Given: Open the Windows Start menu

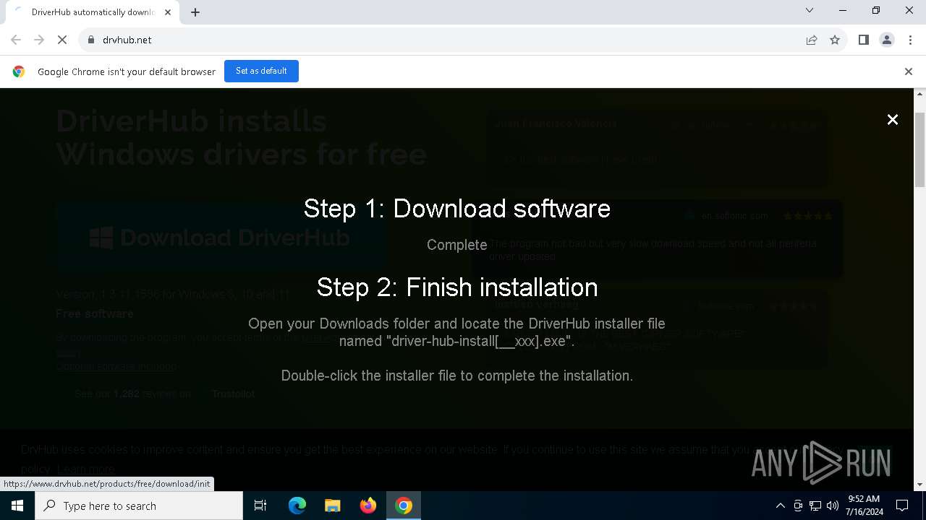Looking at the screenshot, I should [17, 506].
